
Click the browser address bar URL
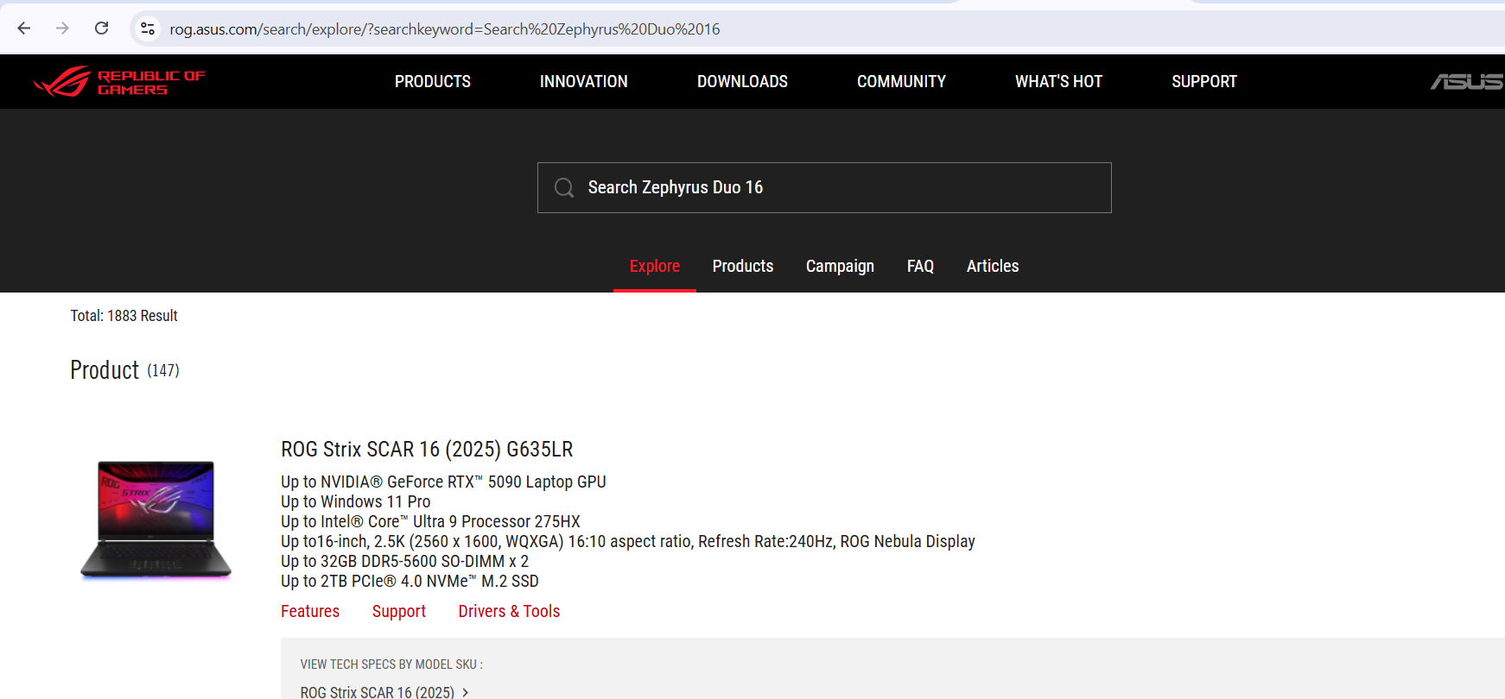pos(445,29)
